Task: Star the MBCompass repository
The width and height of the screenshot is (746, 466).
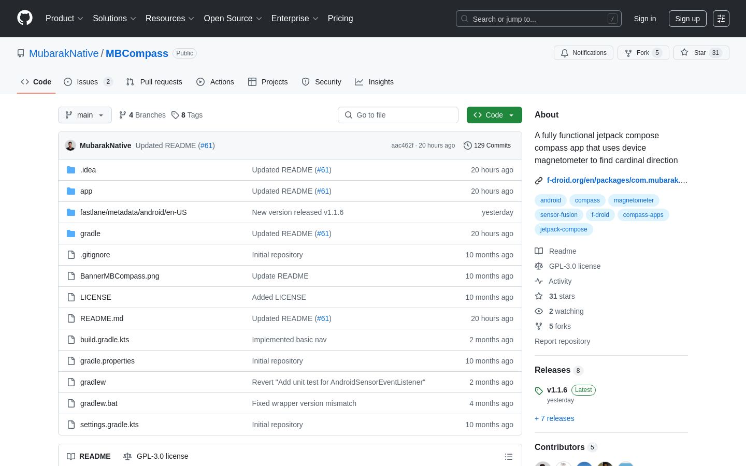Action: pyautogui.click(x=701, y=53)
